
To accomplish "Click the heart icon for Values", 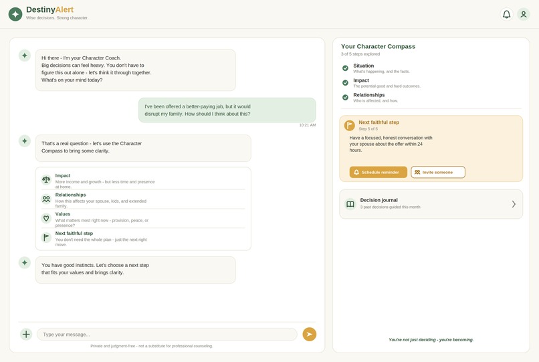I will coord(46,218).
